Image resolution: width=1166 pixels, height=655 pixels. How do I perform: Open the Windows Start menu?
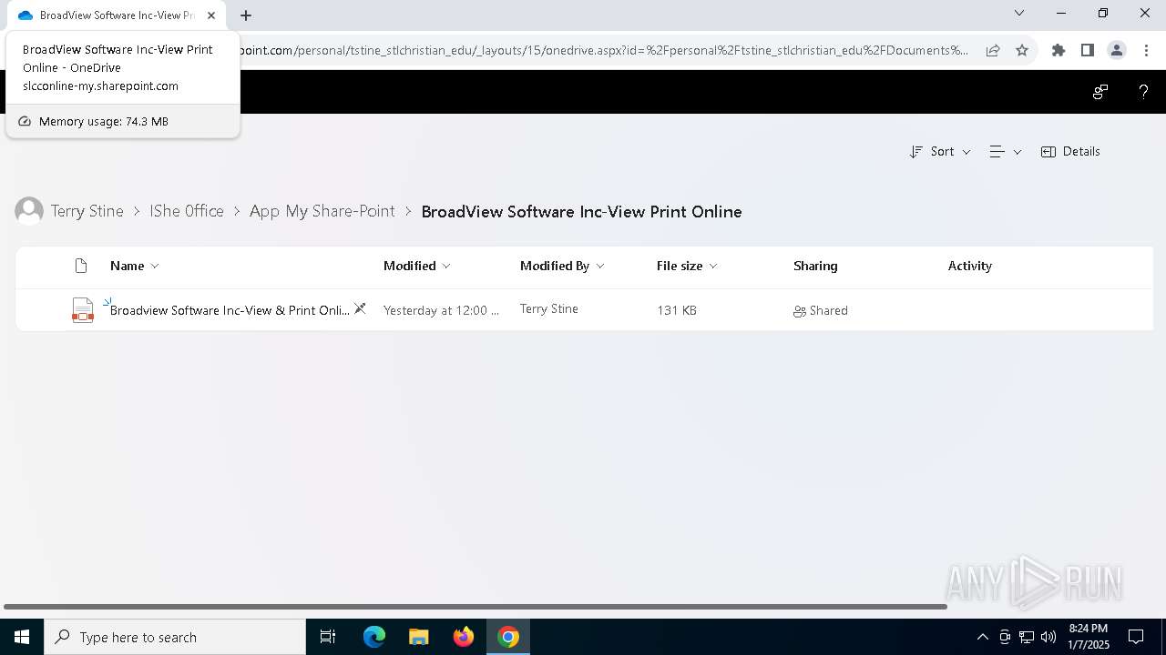pyautogui.click(x=22, y=637)
